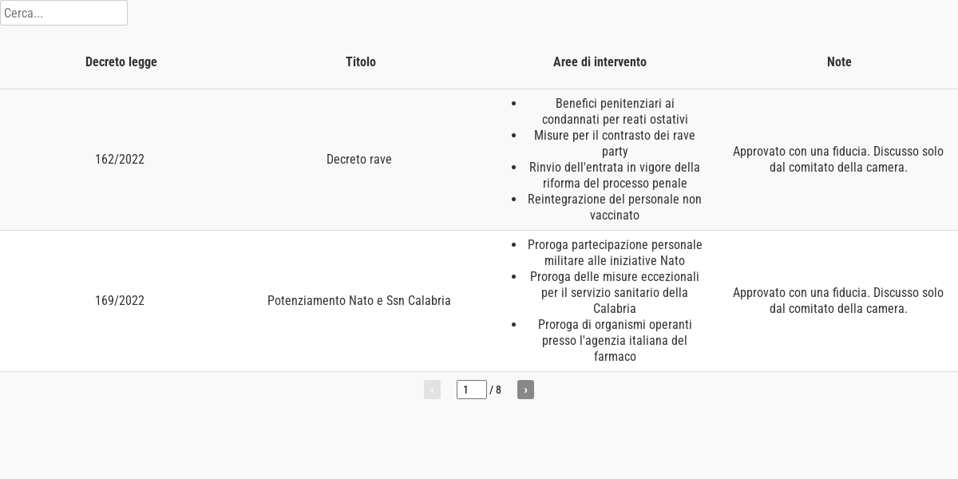Select the 169/2022 decree cell

click(120, 301)
